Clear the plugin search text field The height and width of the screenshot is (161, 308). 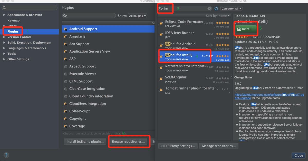(x=209, y=8)
